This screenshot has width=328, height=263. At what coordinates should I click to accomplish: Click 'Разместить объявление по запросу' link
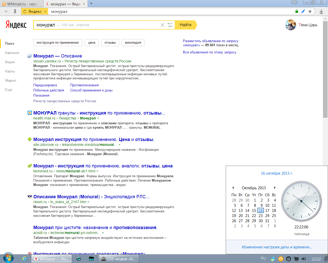coord(211,41)
